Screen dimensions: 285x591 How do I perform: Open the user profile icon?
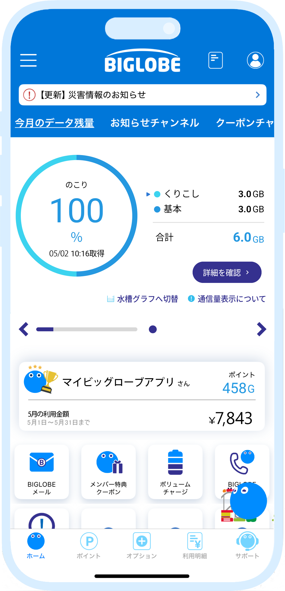coord(255,60)
